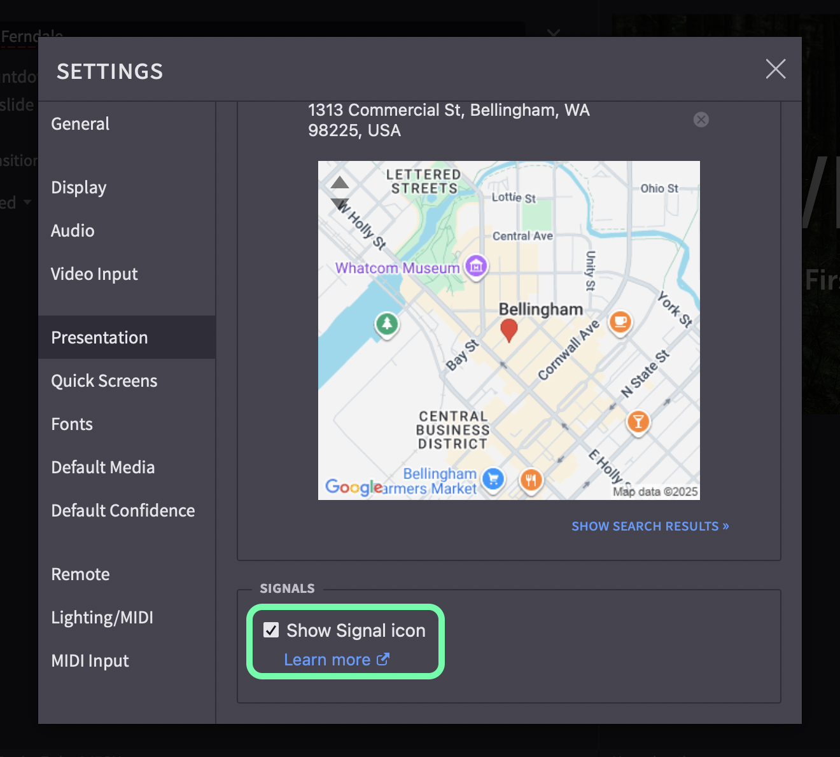Click Show Search Results link

(650, 526)
